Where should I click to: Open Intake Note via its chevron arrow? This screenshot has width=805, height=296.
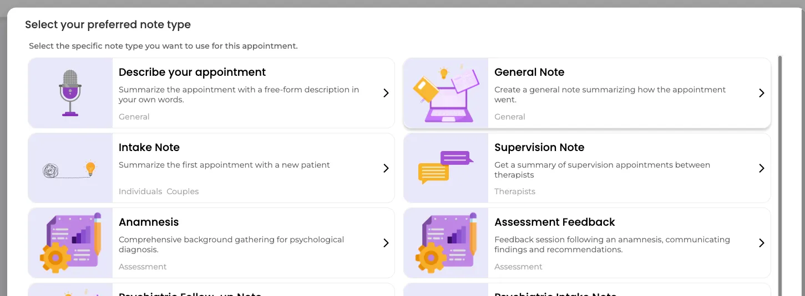[386, 168]
